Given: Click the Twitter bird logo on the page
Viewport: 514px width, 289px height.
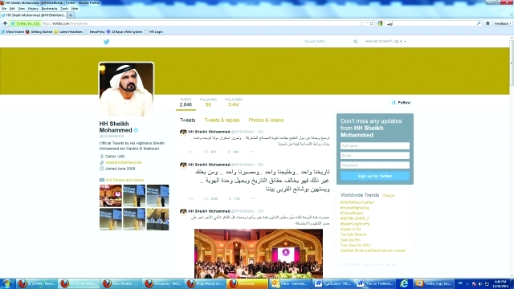Looking at the screenshot, I should [106, 42].
